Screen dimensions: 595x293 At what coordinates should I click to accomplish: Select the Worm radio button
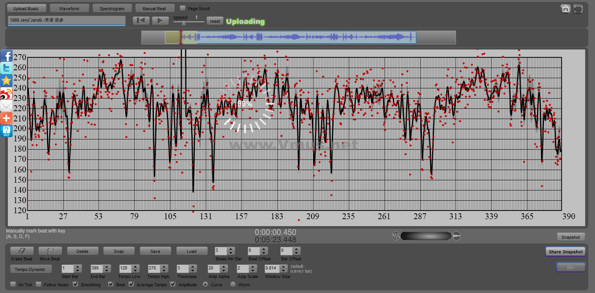pyautogui.click(x=233, y=284)
